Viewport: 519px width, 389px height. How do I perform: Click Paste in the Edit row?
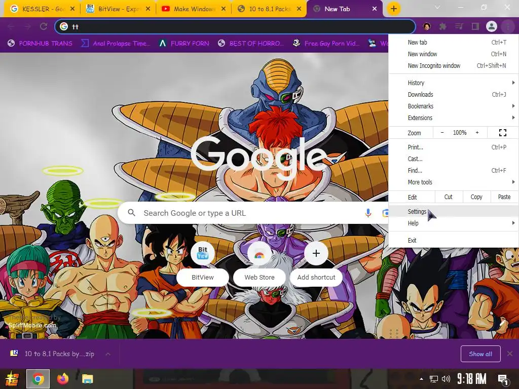coord(504,197)
